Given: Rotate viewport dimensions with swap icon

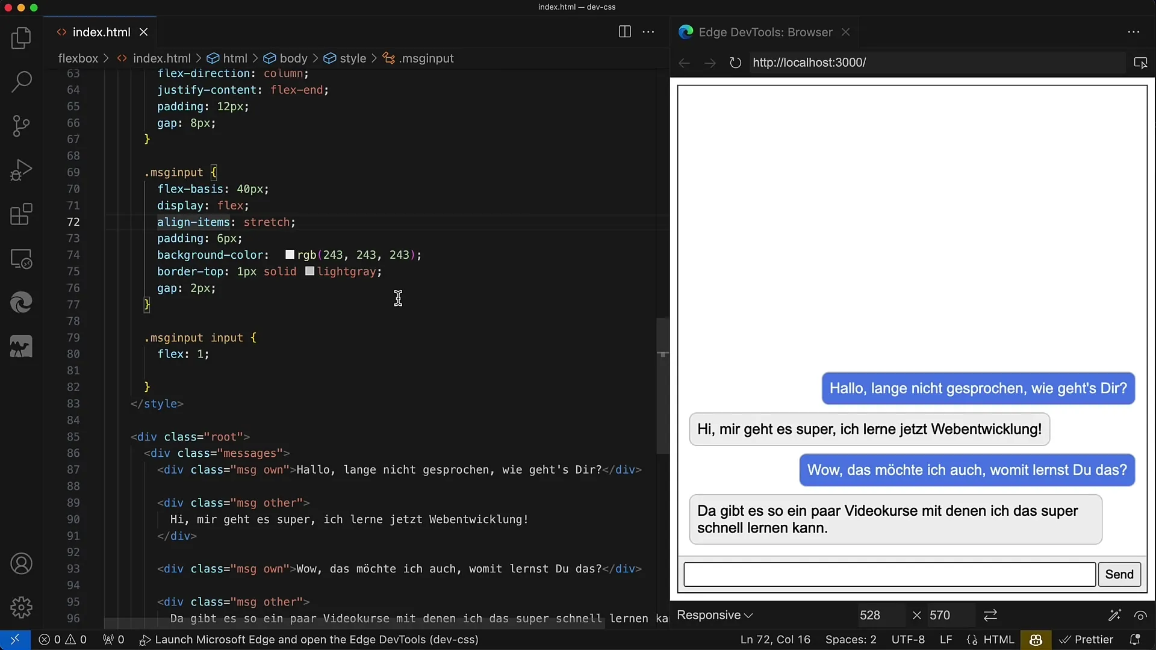Looking at the screenshot, I should 990,615.
